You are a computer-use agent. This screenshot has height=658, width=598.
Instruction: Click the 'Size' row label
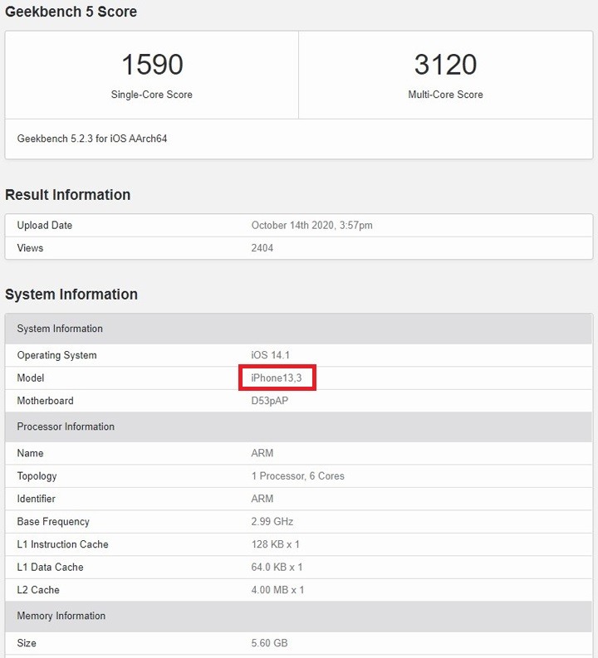[26, 643]
